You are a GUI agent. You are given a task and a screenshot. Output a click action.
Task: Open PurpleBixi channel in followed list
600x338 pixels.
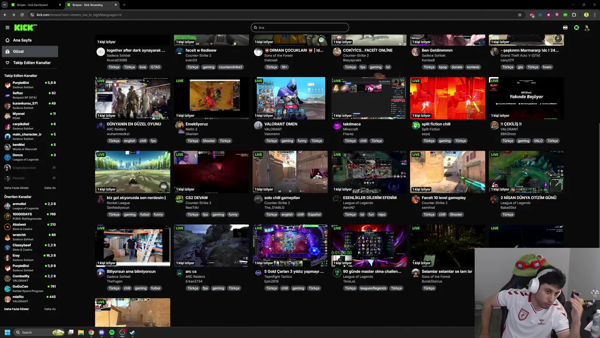pos(30,84)
